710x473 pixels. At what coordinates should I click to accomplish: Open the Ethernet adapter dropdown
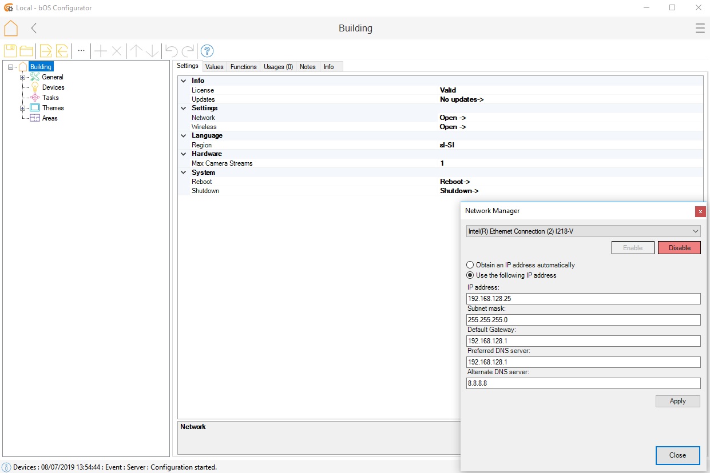tap(584, 231)
